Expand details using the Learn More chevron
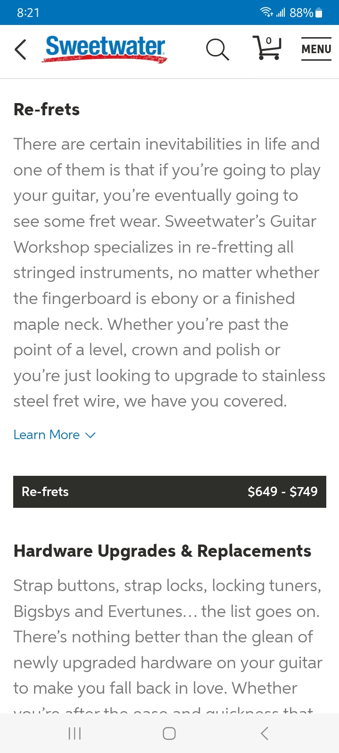The image size is (339, 753). tap(90, 435)
